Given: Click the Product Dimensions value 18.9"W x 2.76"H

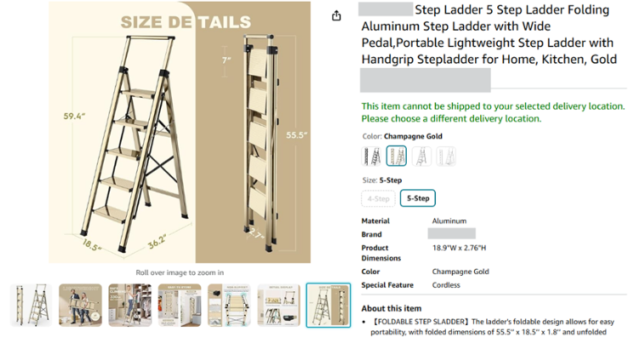Looking at the screenshot, I should [x=458, y=248].
